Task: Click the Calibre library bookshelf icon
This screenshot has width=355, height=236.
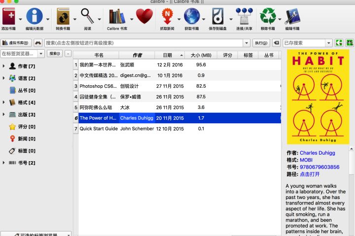Action: coord(117,16)
